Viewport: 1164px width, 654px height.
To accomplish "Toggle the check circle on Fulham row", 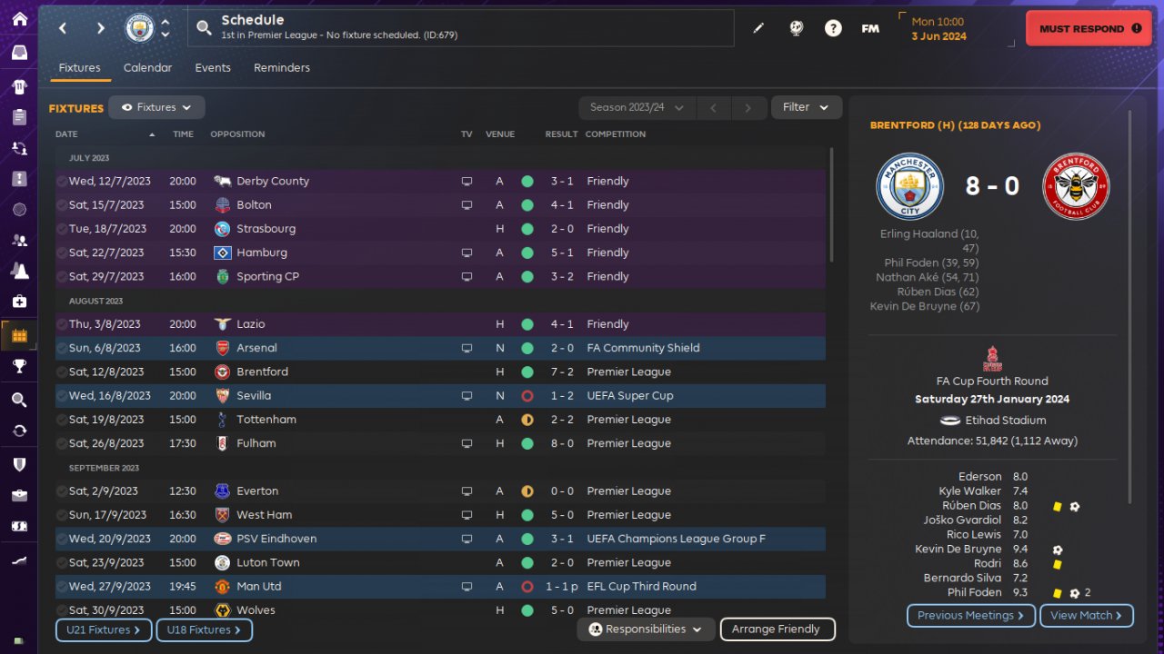I will pos(61,443).
